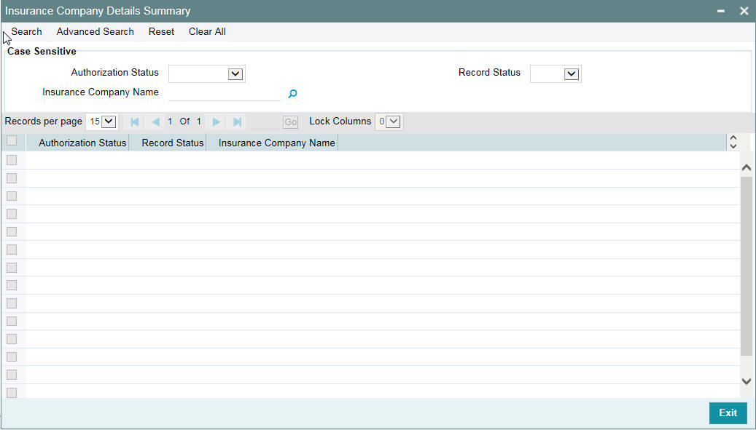Screen dimensions: 756x430
Task: Click Reset in the toolbar
Action: point(162,32)
